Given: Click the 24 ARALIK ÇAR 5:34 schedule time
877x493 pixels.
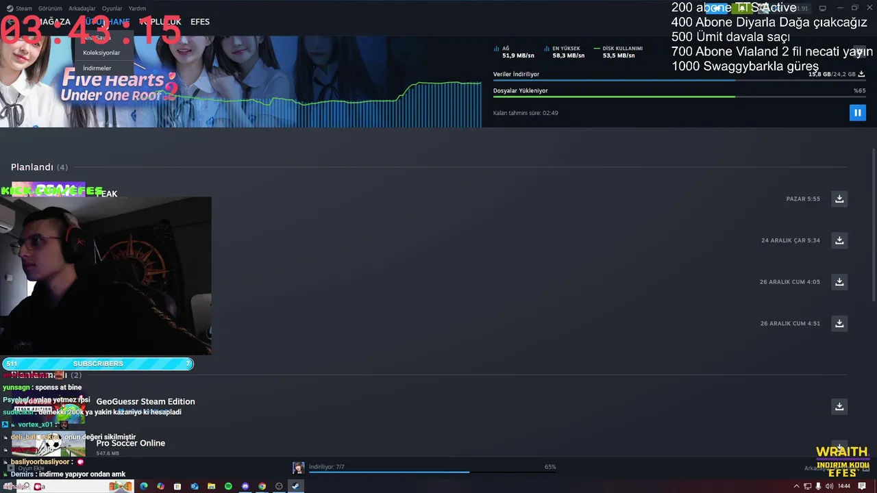Looking at the screenshot, I should pyautogui.click(x=791, y=240).
